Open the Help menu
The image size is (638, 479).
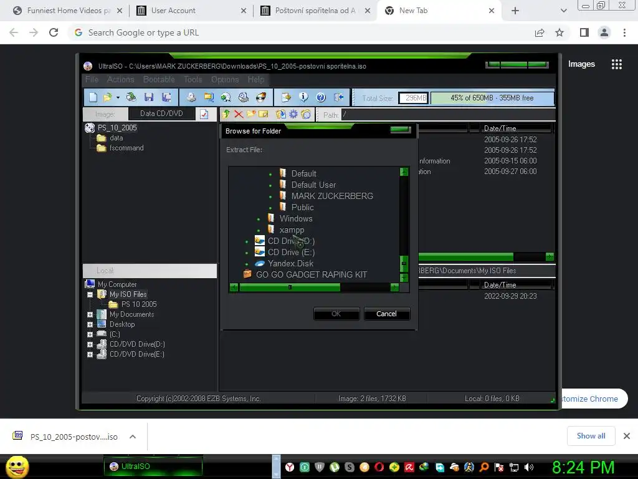[256, 79]
